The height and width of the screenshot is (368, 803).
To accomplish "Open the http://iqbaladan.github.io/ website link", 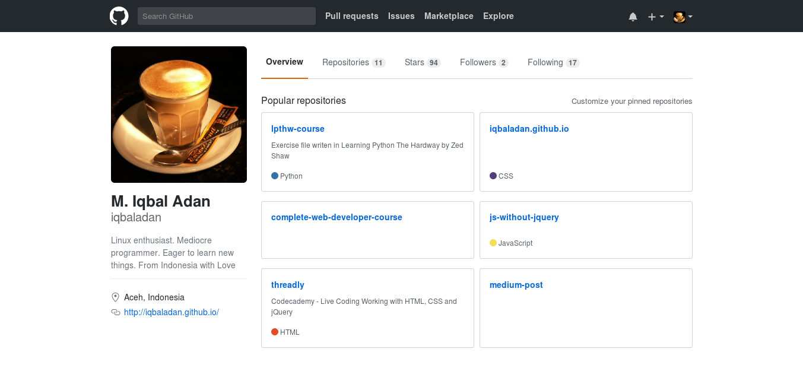I will tap(172, 312).
